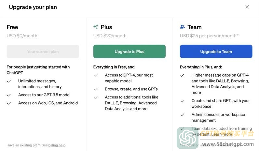
Task: Click checkmark beside Create and share GPTs
Action: tap(182, 101)
